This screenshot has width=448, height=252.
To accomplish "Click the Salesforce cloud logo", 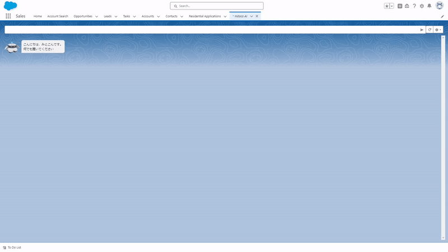I will pos(11,6).
